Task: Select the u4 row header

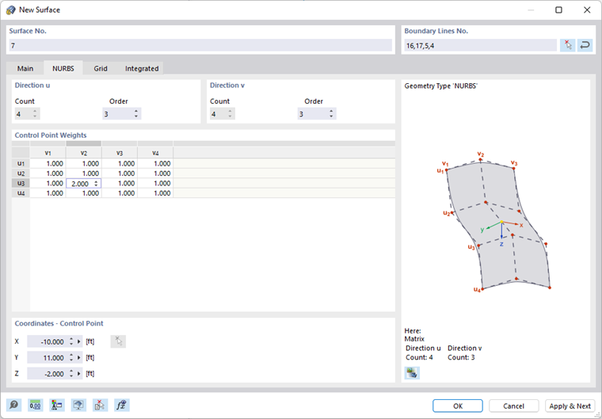Action: [21, 193]
